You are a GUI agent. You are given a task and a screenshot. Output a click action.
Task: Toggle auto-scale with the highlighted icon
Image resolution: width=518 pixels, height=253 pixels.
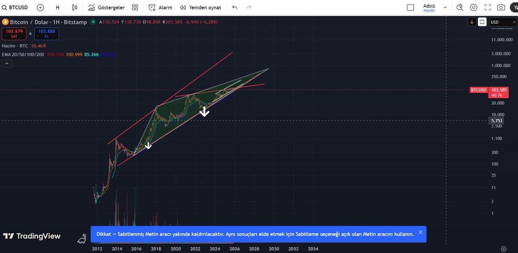click(x=482, y=22)
